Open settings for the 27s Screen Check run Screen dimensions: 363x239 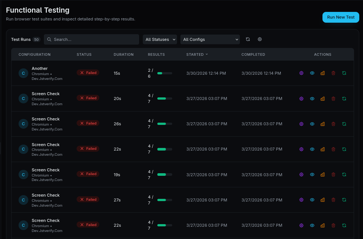[301, 200]
